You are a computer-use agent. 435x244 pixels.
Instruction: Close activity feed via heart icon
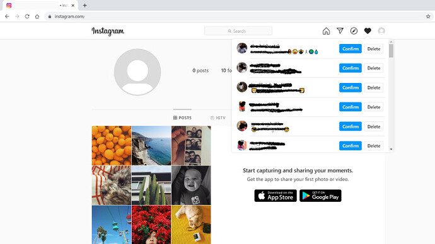(368, 31)
